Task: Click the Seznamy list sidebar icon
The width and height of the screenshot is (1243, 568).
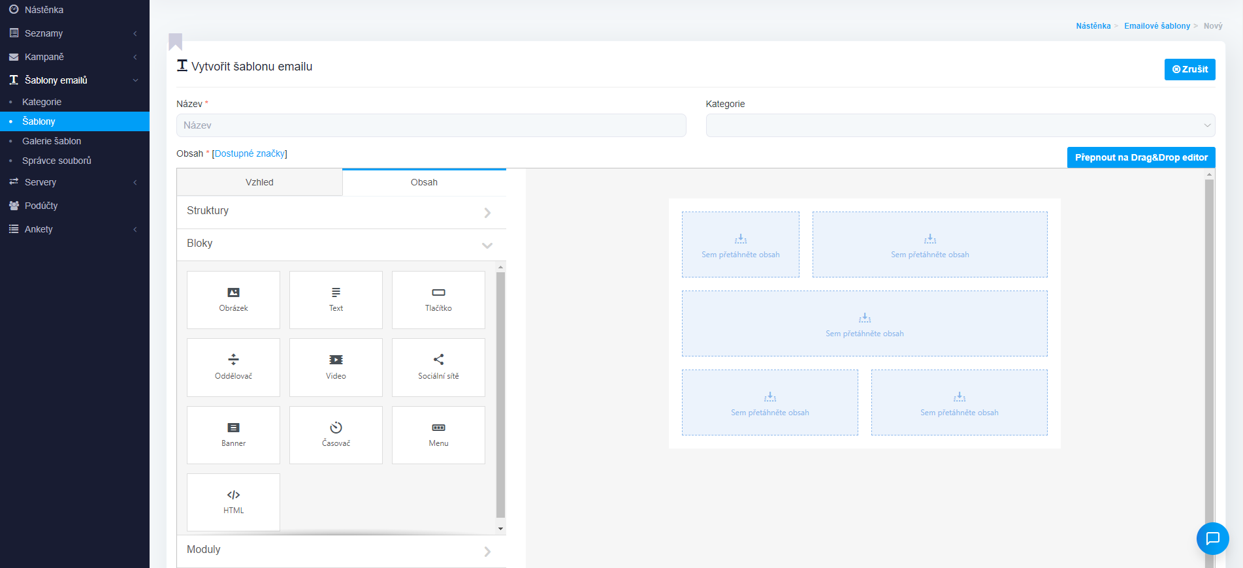Action: point(14,33)
